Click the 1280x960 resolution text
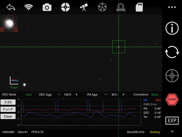 click(8, 132)
